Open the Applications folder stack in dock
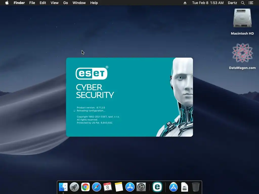The height and width of the screenshot is (194, 259). [x=174, y=187]
